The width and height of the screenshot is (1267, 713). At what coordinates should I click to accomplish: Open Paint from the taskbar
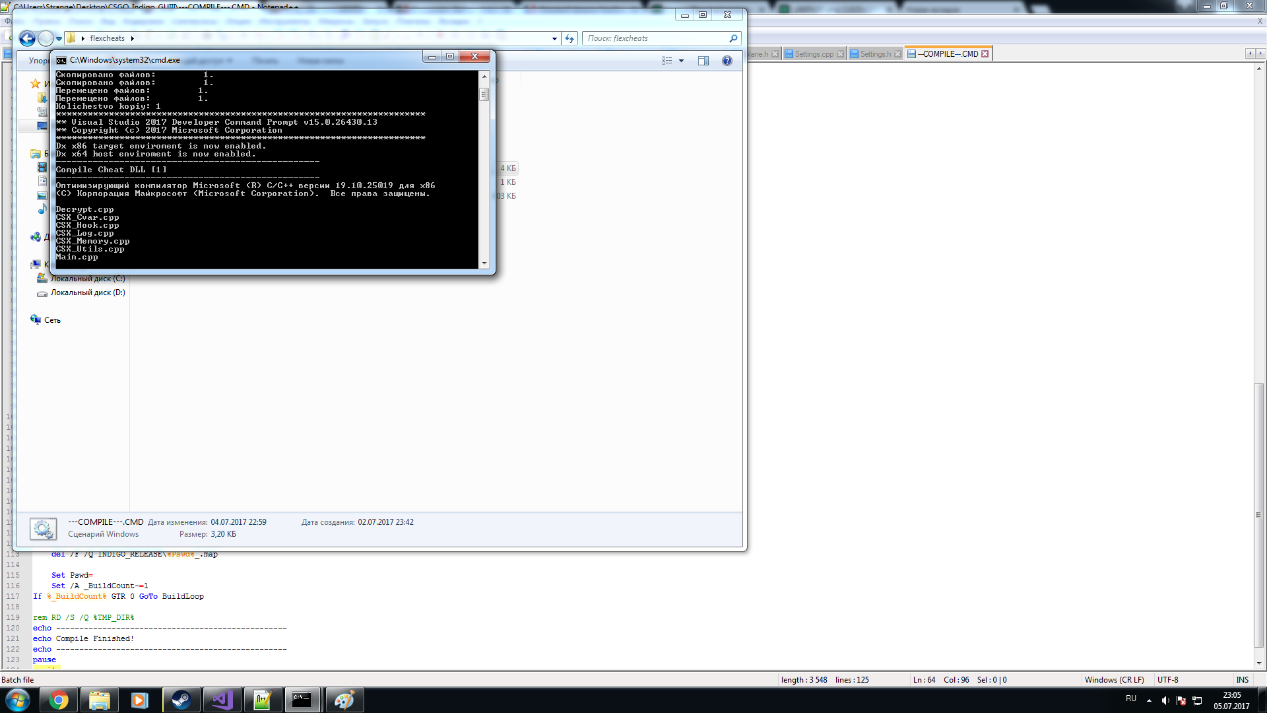coord(344,700)
